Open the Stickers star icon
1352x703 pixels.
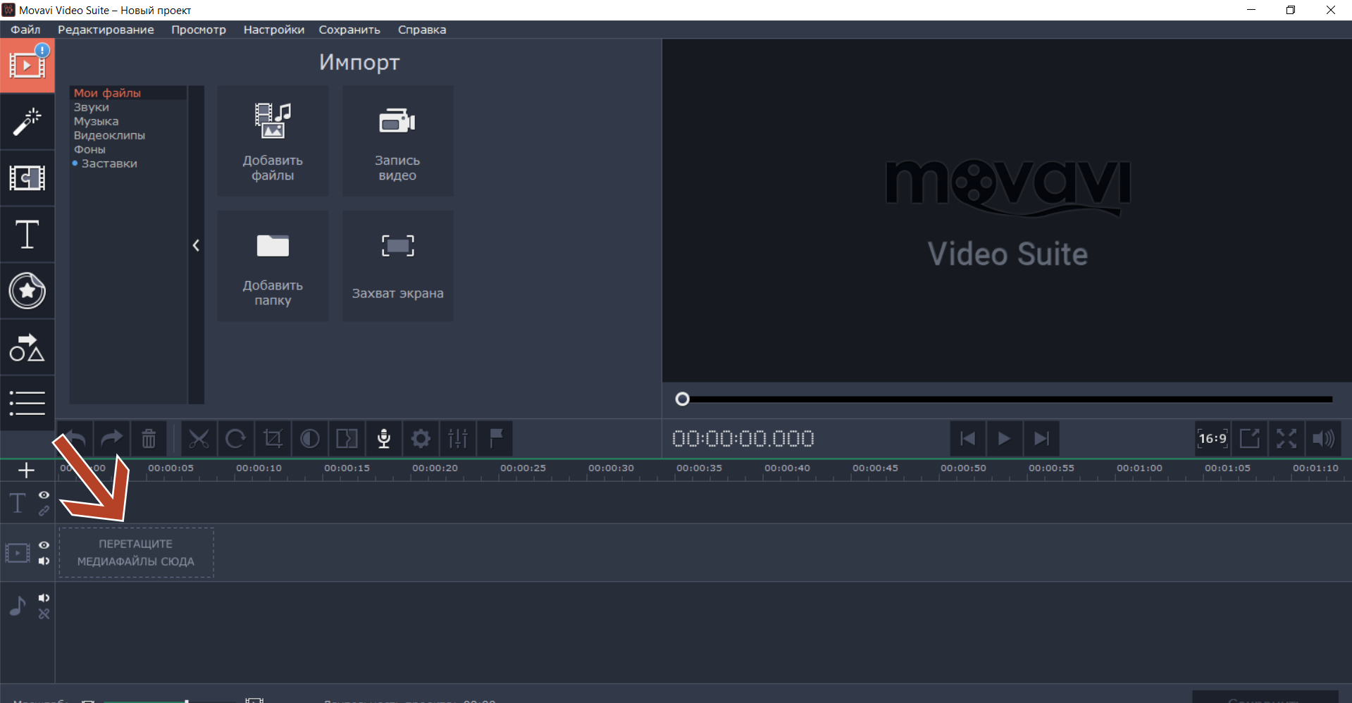coord(27,291)
